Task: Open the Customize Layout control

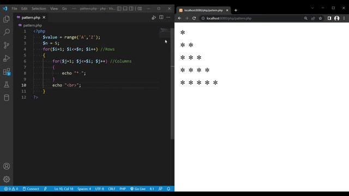Action: 140,9
